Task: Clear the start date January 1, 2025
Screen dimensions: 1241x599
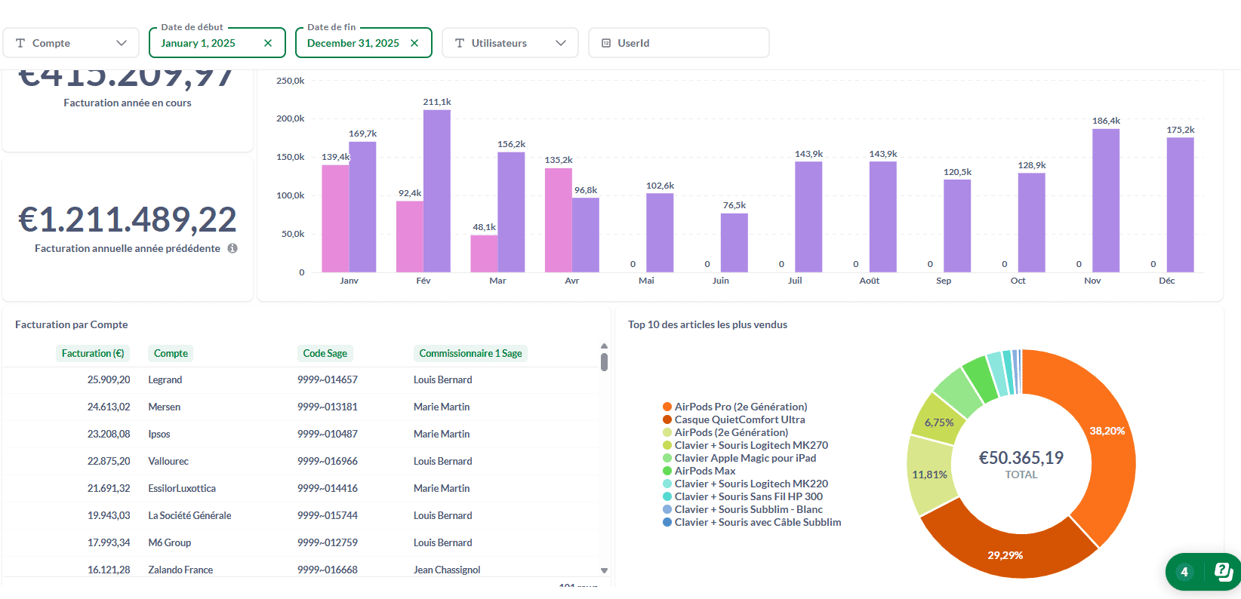Action: (268, 43)
